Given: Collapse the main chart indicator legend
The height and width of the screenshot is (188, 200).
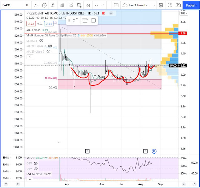Looking at the screenshot, I should coord(30,57).
